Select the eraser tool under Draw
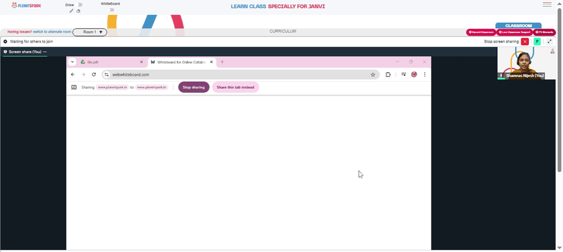Viewport: 563px width, 252px height. point(78,11)
